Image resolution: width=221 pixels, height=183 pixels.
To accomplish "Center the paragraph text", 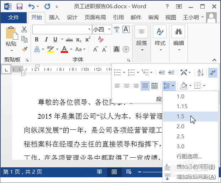I will (127, 86).
